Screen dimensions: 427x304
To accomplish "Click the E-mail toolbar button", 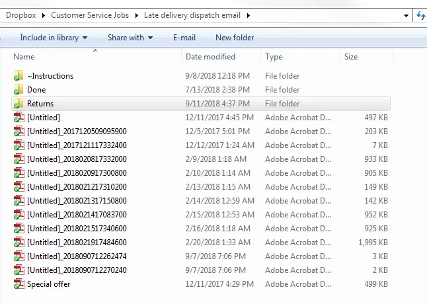I will coord(184,38).
